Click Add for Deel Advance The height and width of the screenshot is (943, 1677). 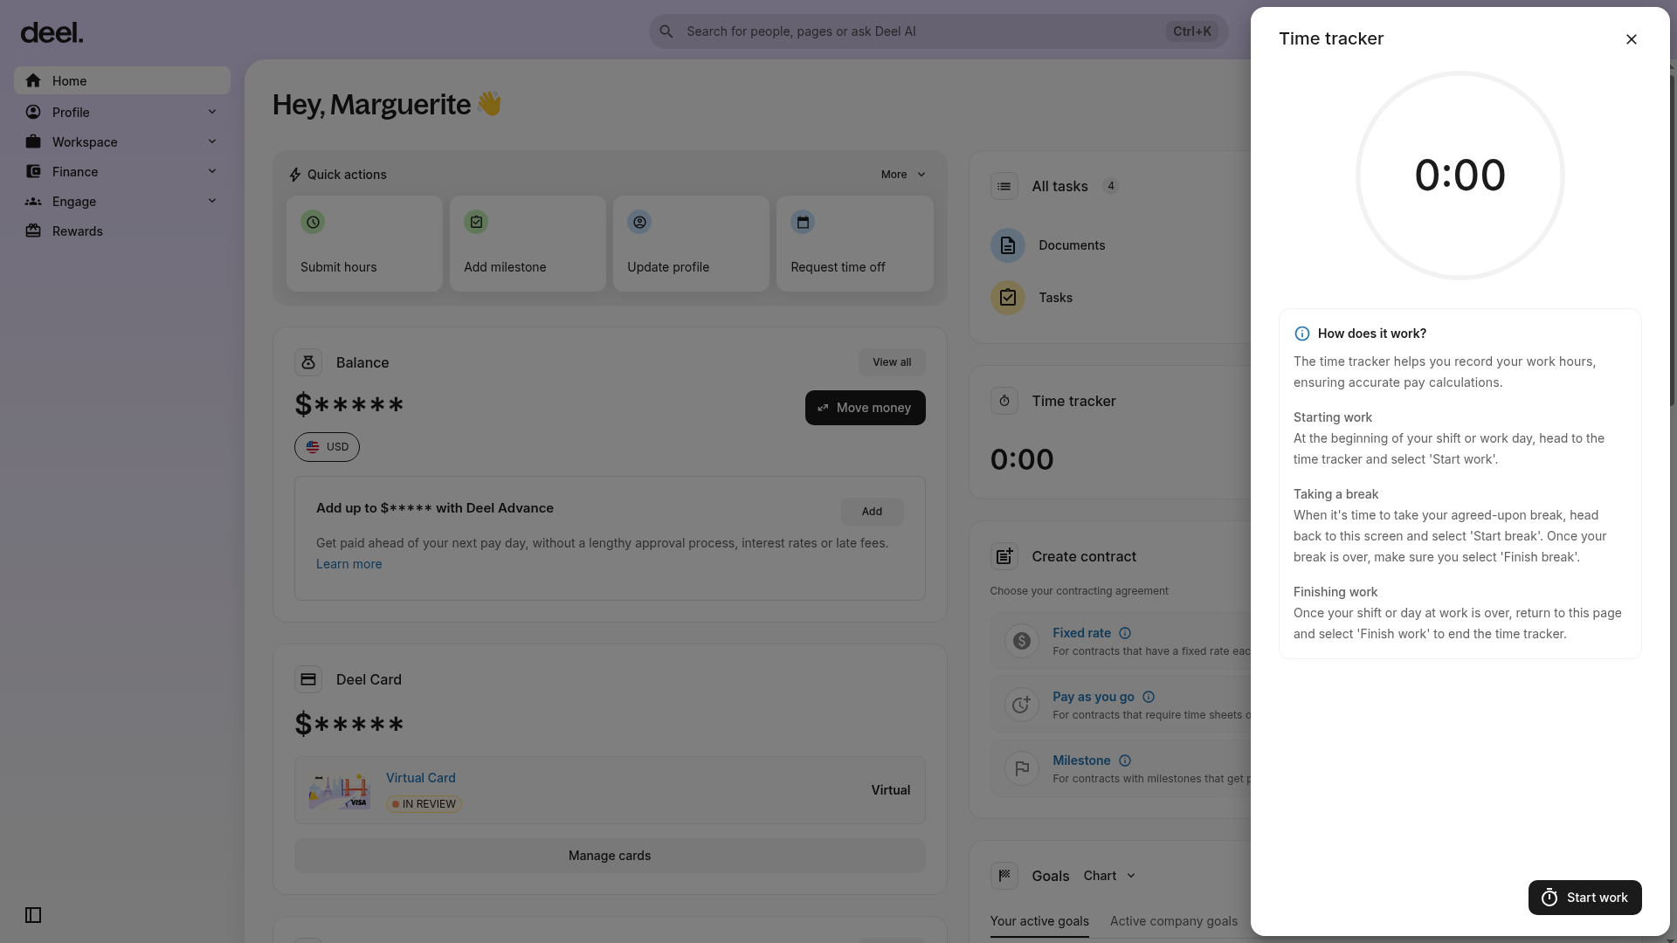point(872,512)
